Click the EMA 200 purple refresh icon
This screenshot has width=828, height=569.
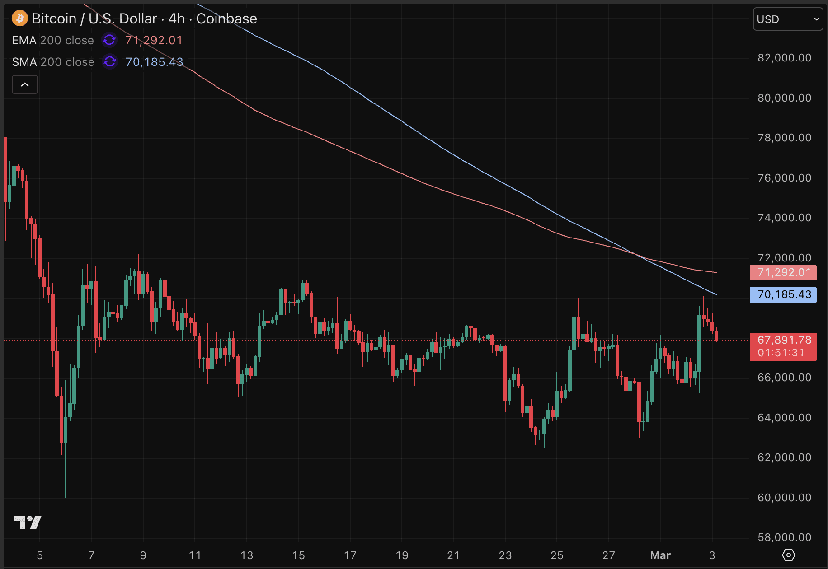[x=109, y=40]
